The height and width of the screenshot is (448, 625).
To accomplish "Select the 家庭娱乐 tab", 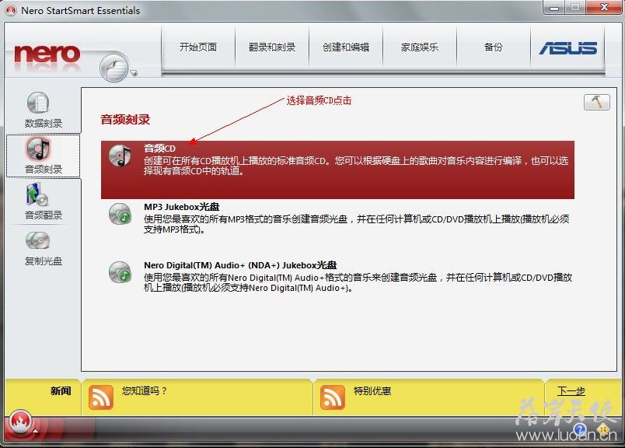I will (x=419, y=47).
